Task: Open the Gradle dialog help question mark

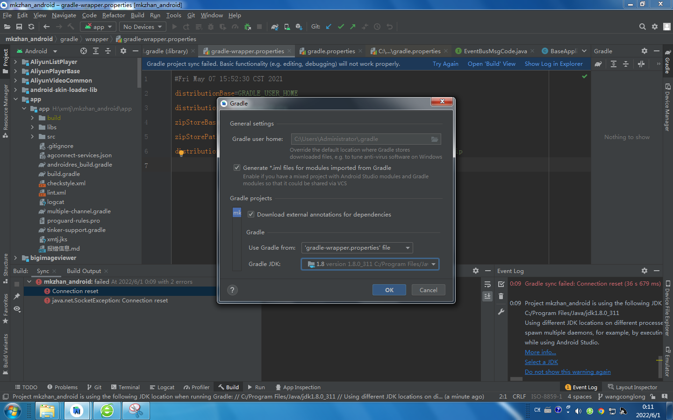Action: [x=232, y=290]
